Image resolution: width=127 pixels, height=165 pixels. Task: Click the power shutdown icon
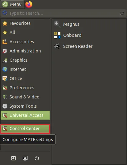(37, 158)
